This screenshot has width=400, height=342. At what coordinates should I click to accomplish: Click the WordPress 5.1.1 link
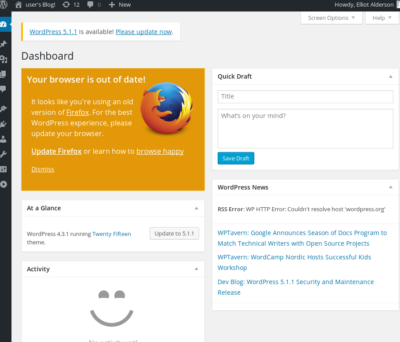[x=53, y=32]
